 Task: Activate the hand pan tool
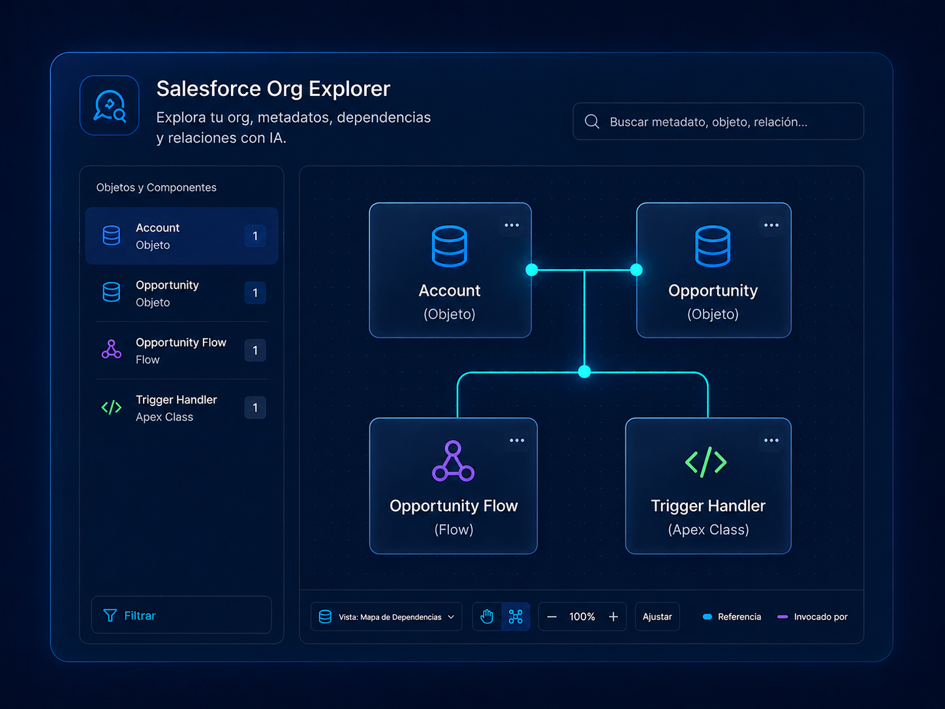click(487, 617)
